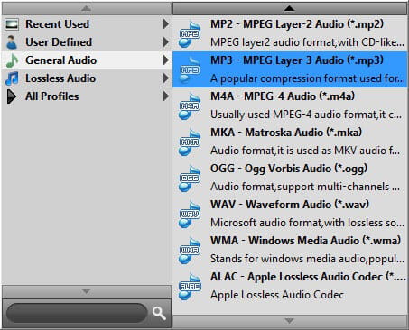Click the category list scroll-up button

[x=87, y=8]
